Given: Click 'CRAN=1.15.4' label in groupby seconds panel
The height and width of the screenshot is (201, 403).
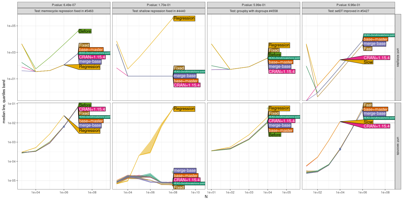Looking at the screenshot, I should tap(282, 121).
